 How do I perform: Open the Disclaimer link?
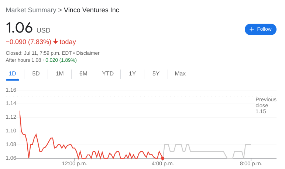87,53
